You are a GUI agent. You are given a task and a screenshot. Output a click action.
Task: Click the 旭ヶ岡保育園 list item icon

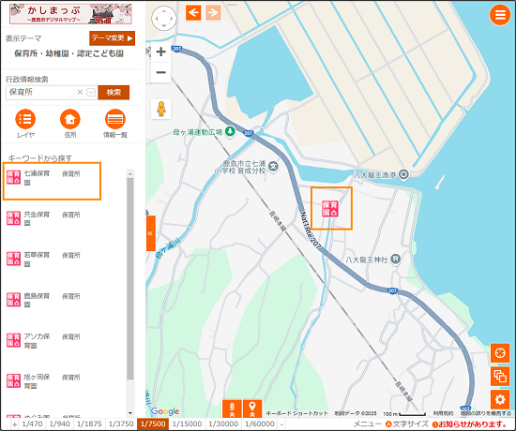[x=13, y=380]
